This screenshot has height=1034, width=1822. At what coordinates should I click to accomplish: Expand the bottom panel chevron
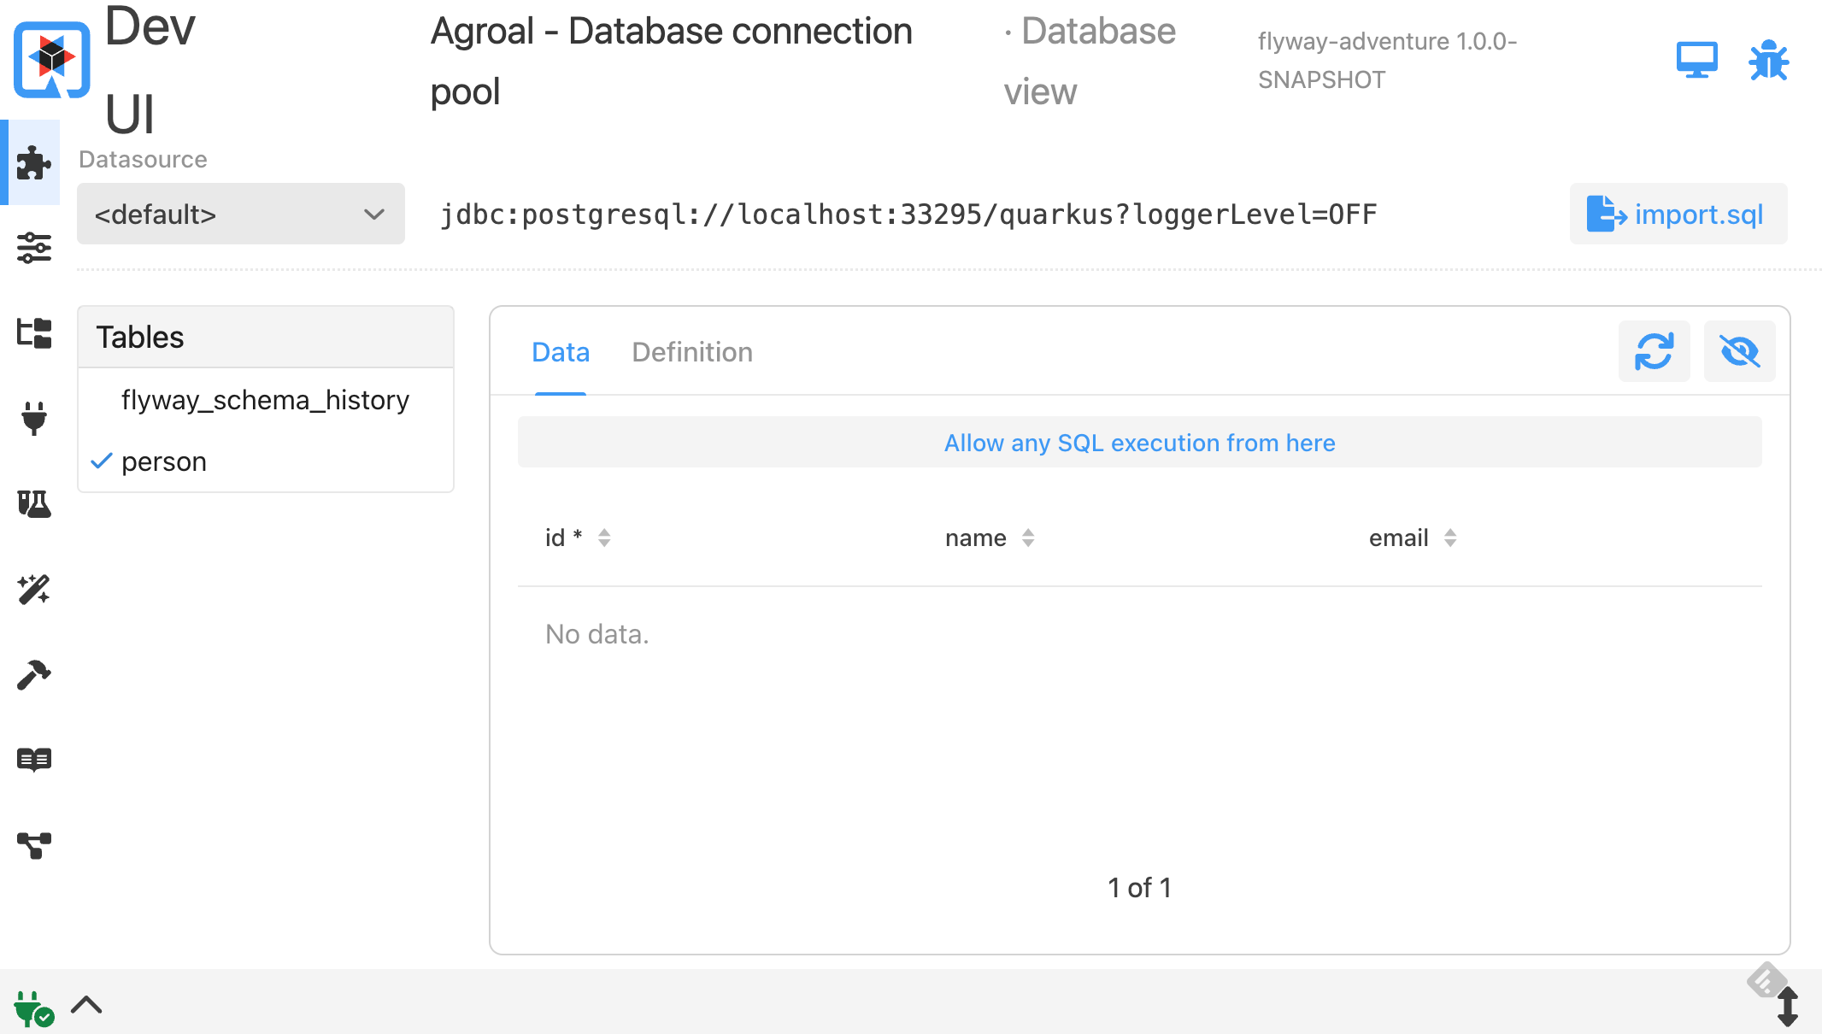[86, 1005]
